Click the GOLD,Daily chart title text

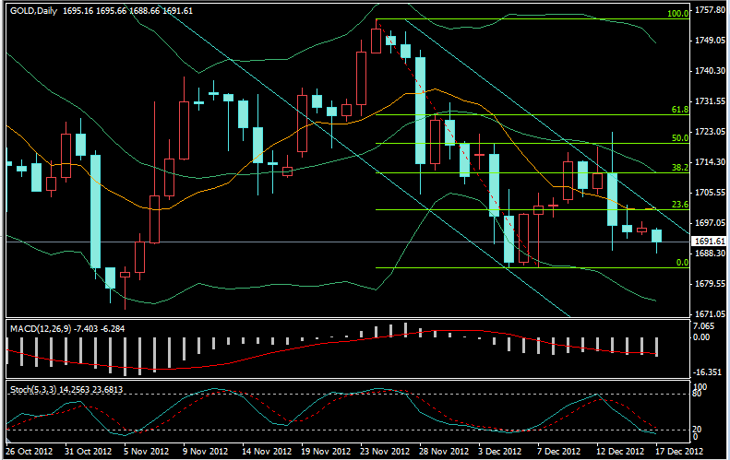click(33, 11)
